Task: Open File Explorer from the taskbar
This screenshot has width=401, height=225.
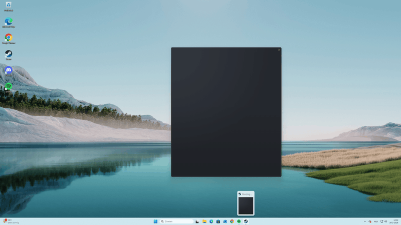Action: point(205,221)
